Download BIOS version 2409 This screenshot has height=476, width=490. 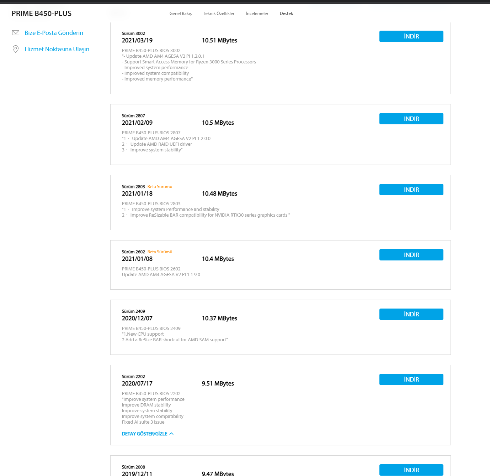(x=411, y=314)
